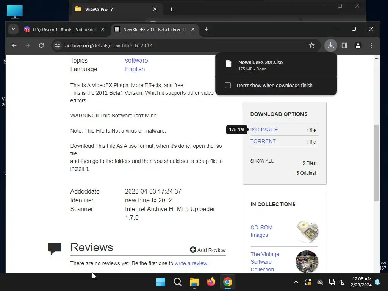Click the identifier new-blue-fx-2012 text
Screen dimensions: 388x291
click(148, 200)
